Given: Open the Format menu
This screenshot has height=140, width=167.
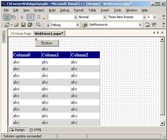Looking at the screenshot, I should pyautogui.click(x=79, y=10).
